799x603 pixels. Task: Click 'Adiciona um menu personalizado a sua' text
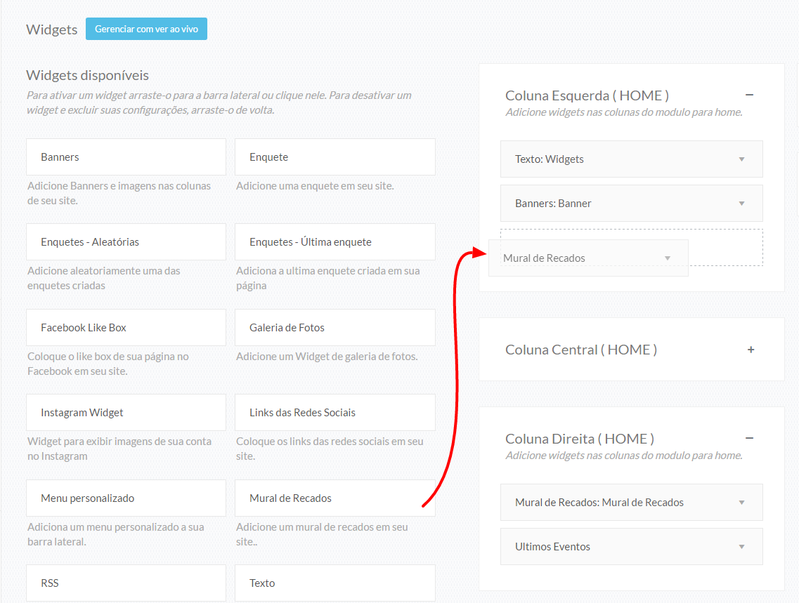pos(116,526)
